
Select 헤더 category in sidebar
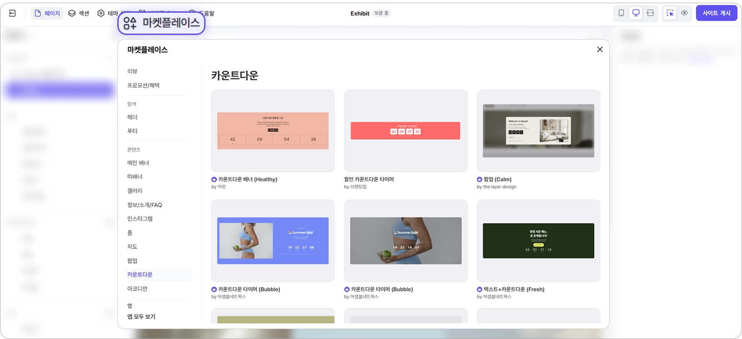point(132,117)
